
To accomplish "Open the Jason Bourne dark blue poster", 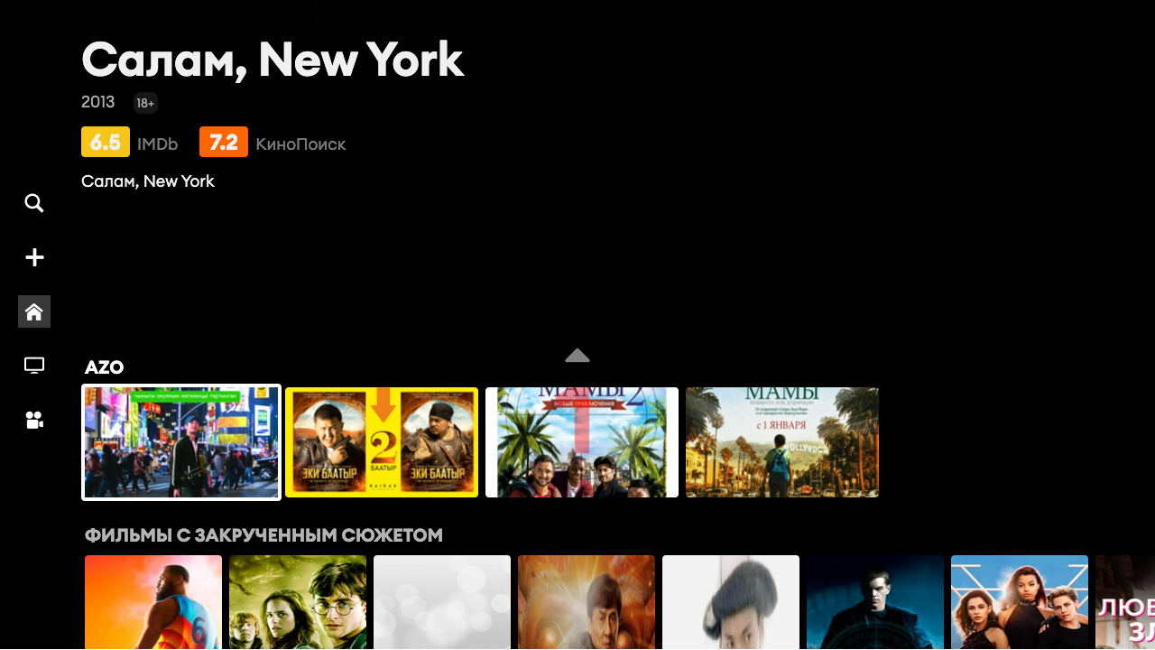I will point(875,602).
